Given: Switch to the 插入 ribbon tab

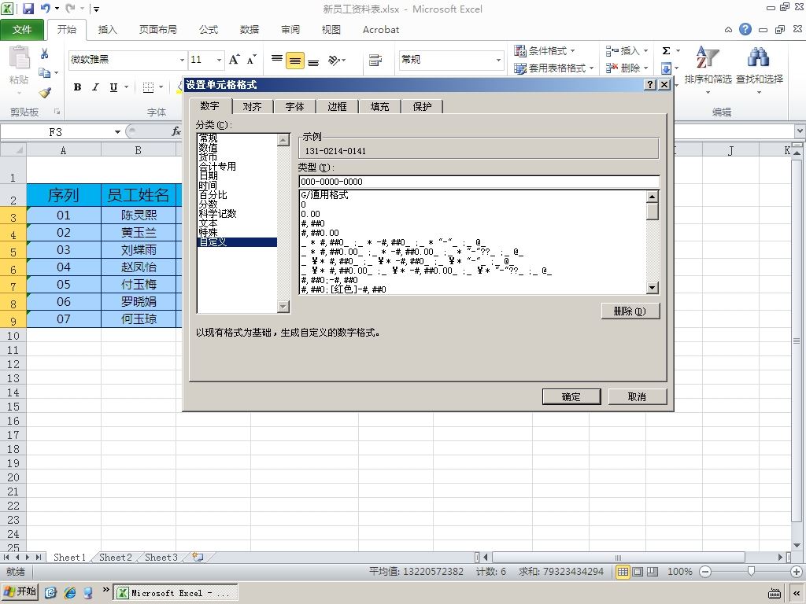Looking at the screenshot, I should point(107,30).
